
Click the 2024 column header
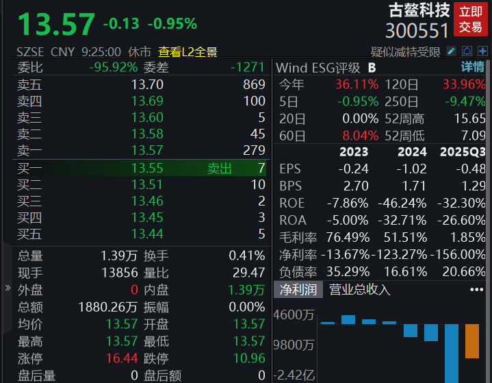(412, 152)
